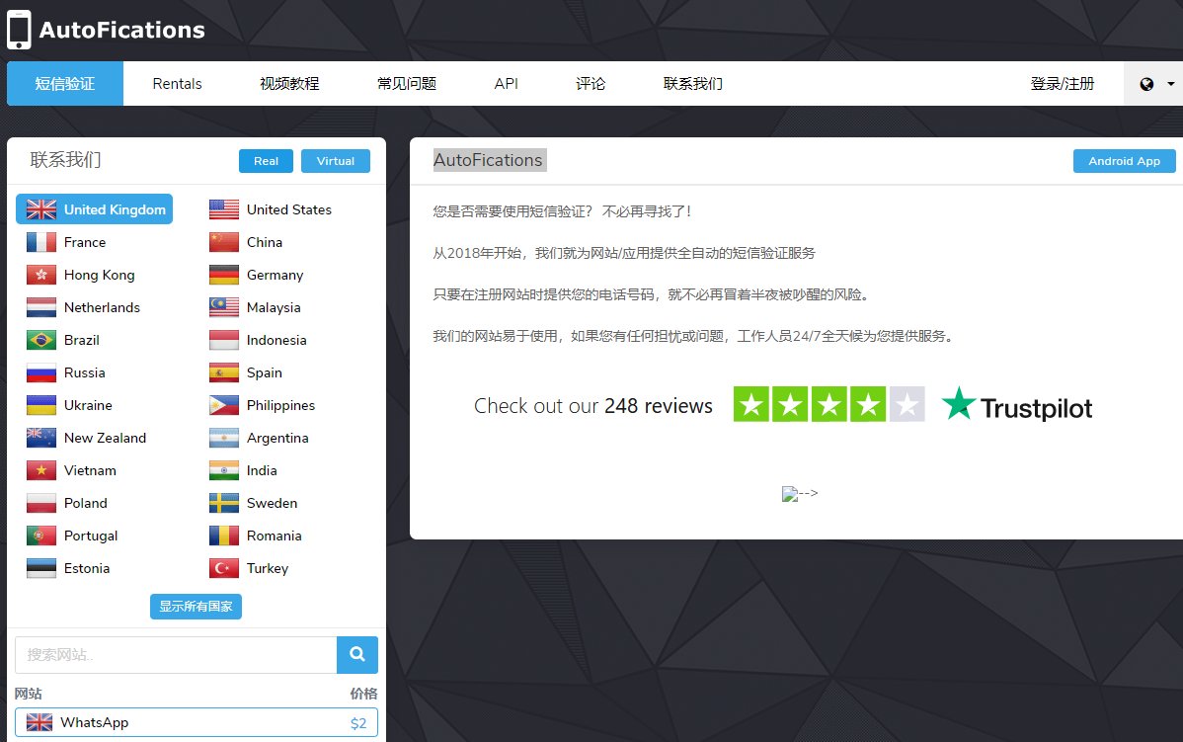Navigate to the API menu item
This screenshot has width=1183, height=742.
click(x=507, y=84)
